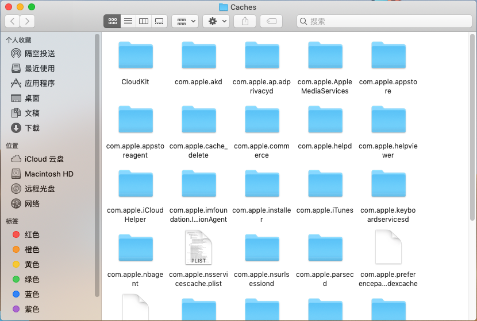Select the com.apple.AppleMediaServices folder
The height and width of the screenshot is (321, 477).
point(325,56)
